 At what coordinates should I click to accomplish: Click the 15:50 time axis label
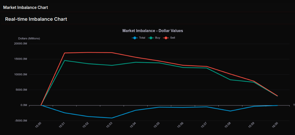click(38, 125)
